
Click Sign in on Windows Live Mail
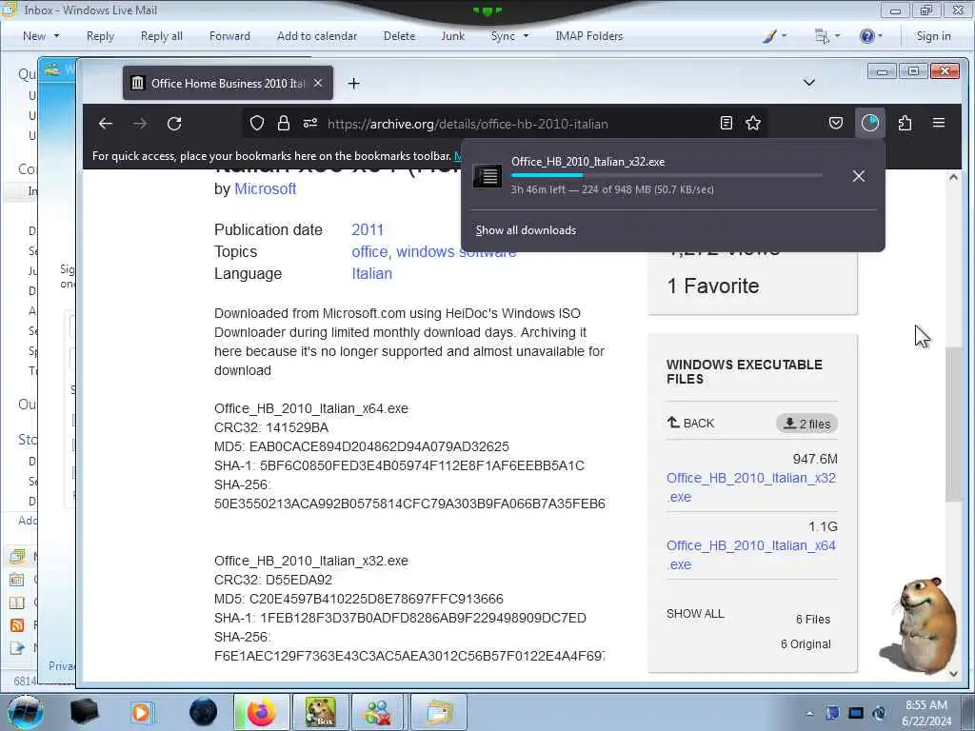coord(933,36)
